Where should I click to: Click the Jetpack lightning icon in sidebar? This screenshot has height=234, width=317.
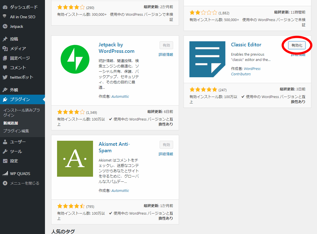tap(5, 26)
